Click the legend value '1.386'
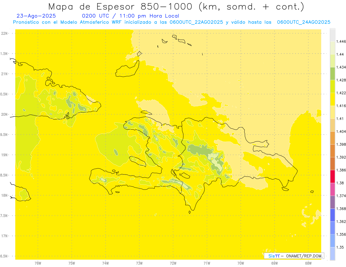Image resolution: width=346 pixels, height=267 pixels. coord(341,170)
